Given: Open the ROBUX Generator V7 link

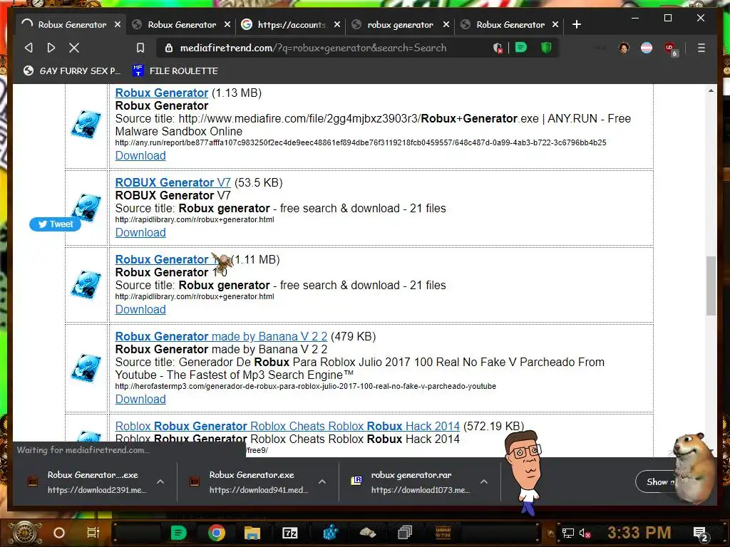Looking at the screenshot, I should tap(173, 182).
